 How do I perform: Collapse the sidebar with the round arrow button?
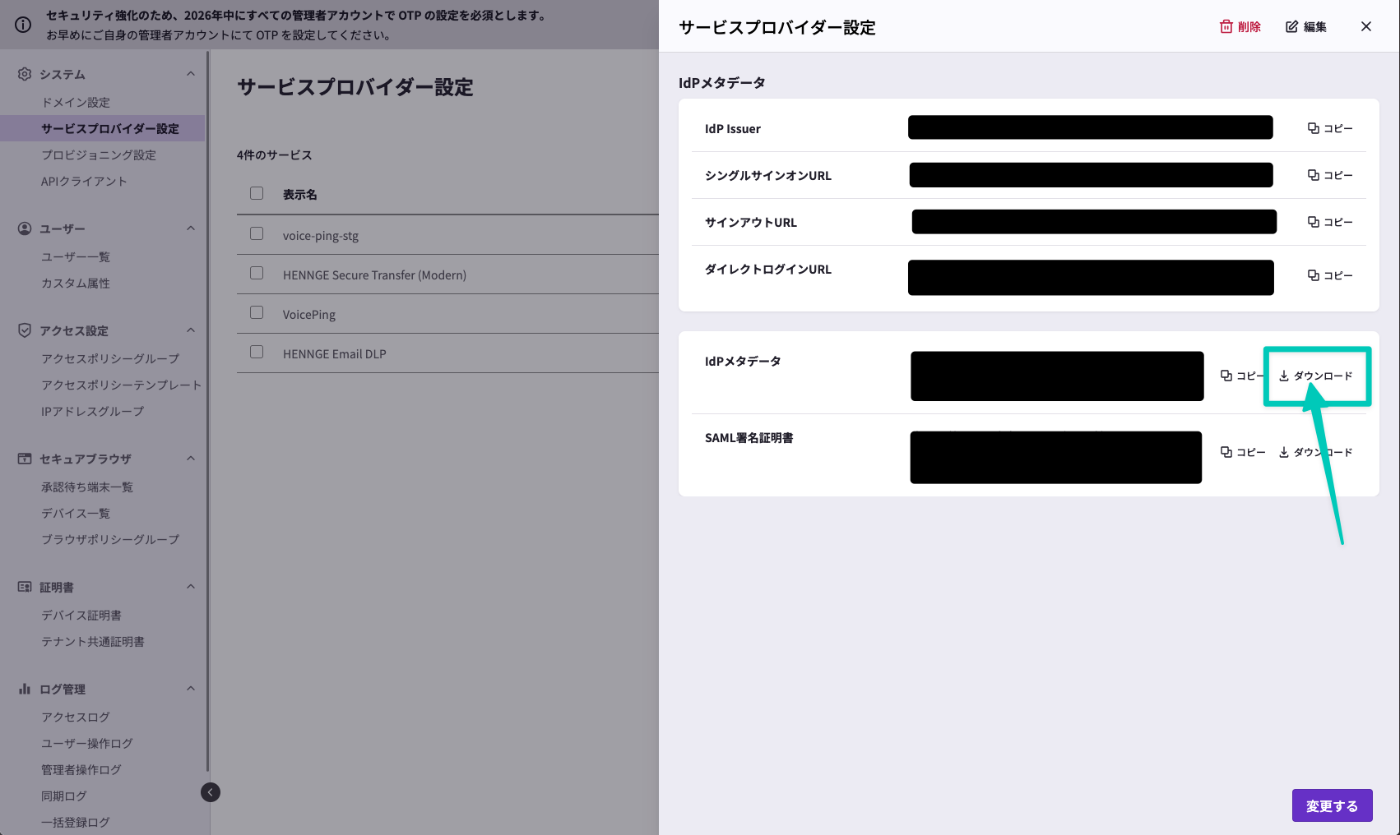pos(211,792)
